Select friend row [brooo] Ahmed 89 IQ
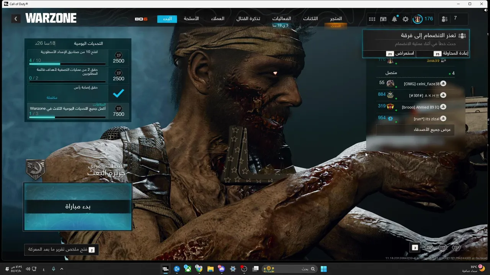The width and height of the screenshot is (490, 275). 415,107
